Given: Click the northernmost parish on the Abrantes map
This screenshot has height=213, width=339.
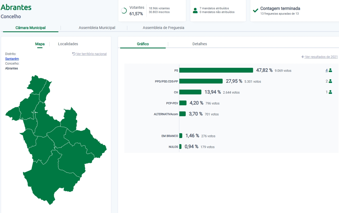Looking at the screenshot, I should click(37, 84).
